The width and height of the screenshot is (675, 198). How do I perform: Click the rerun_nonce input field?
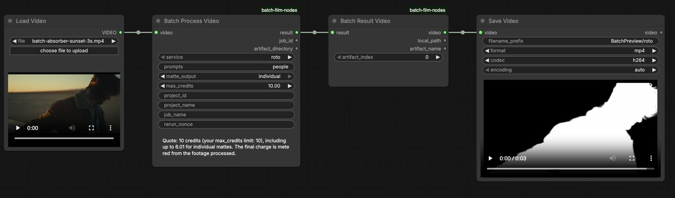tap(226, 124)
